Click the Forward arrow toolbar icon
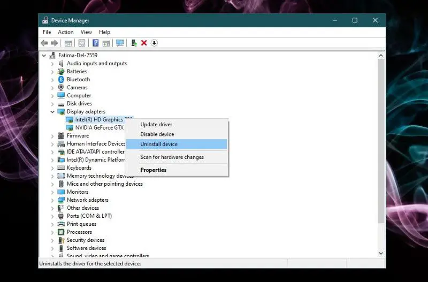Screen dimensions: 428x282 [55, 43]
